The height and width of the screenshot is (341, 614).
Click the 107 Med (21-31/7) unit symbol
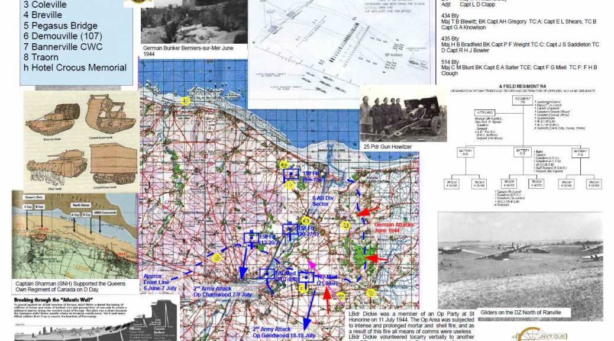pyautogui.click(x=306, y=278)
